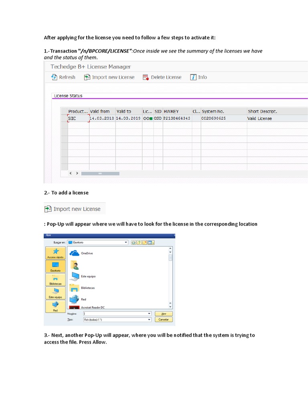Click the Cancelar button in file dialog
308x411 pixels.
[x=164, y=319]
